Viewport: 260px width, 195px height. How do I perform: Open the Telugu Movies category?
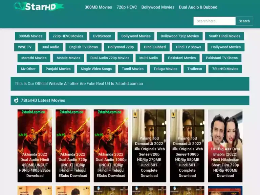(x=165, y=69)
